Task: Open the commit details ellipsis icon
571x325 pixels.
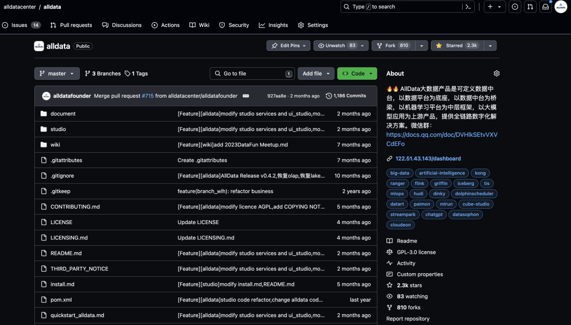Action: point(246,96)
